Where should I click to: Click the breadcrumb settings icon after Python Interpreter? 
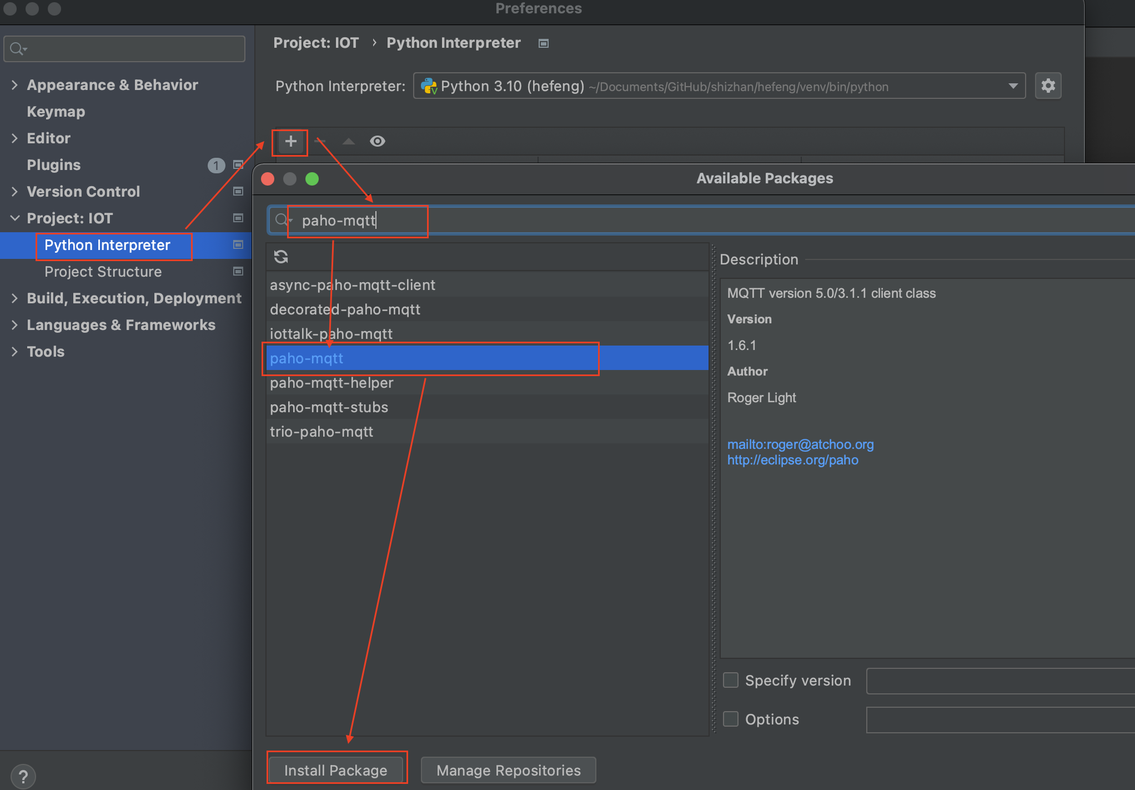pos(544,43)
